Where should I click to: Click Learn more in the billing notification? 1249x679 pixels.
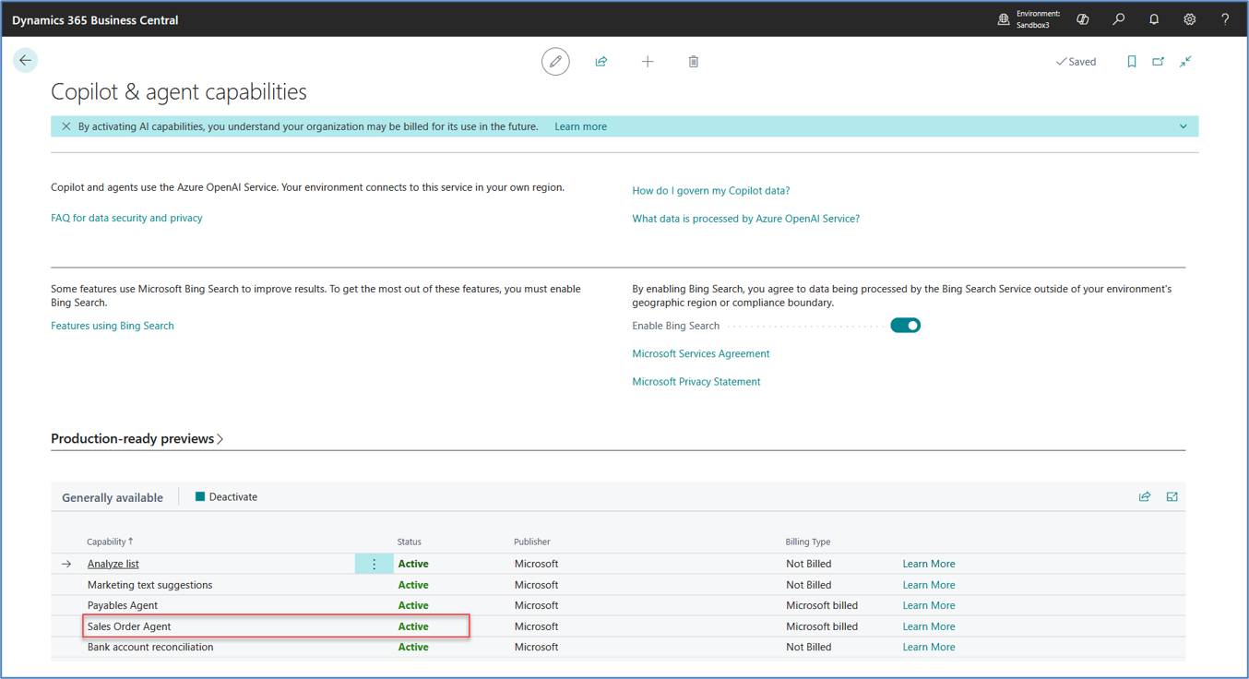click(580, 126)
